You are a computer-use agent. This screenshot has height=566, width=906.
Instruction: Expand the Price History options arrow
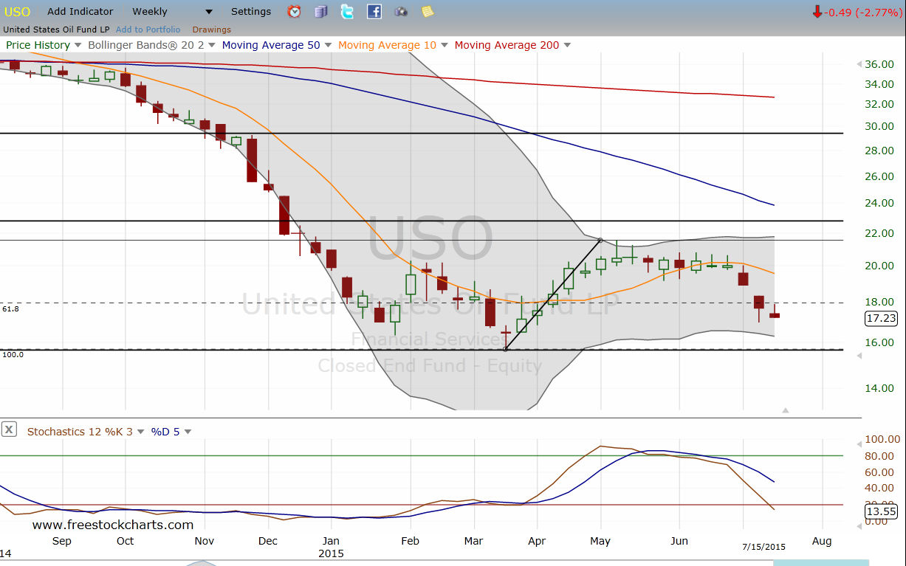[78, 45]
